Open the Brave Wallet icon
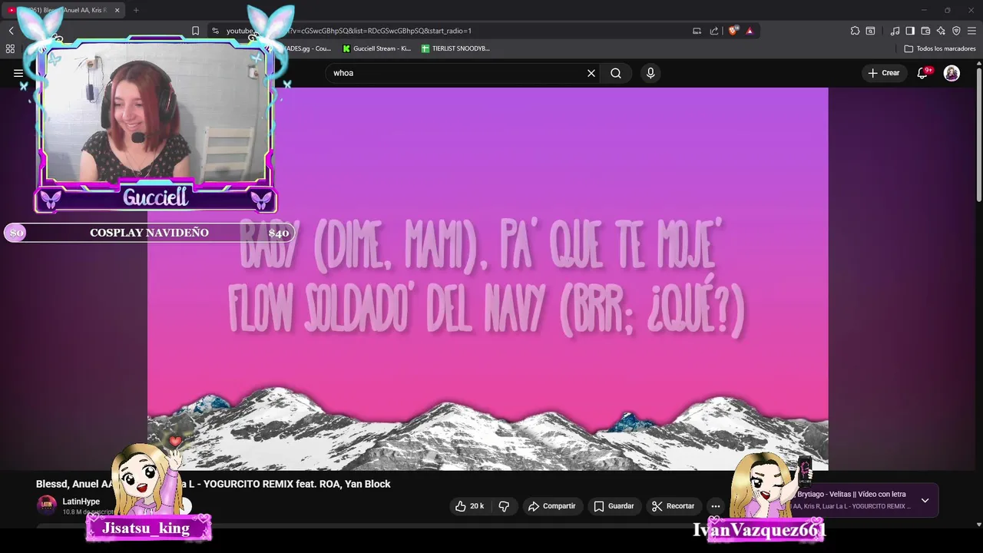This screenshot has height=553, width=983. (925, 31)
